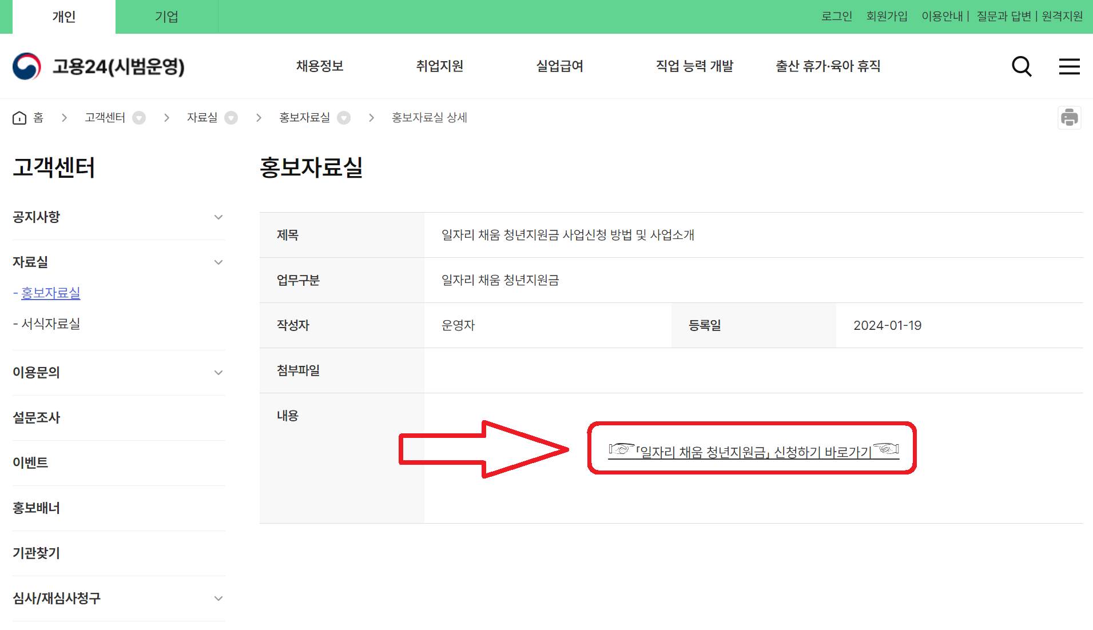1093x630 pixels.
Task: Open the 채용정보 menu
Action: click(319, 66)
